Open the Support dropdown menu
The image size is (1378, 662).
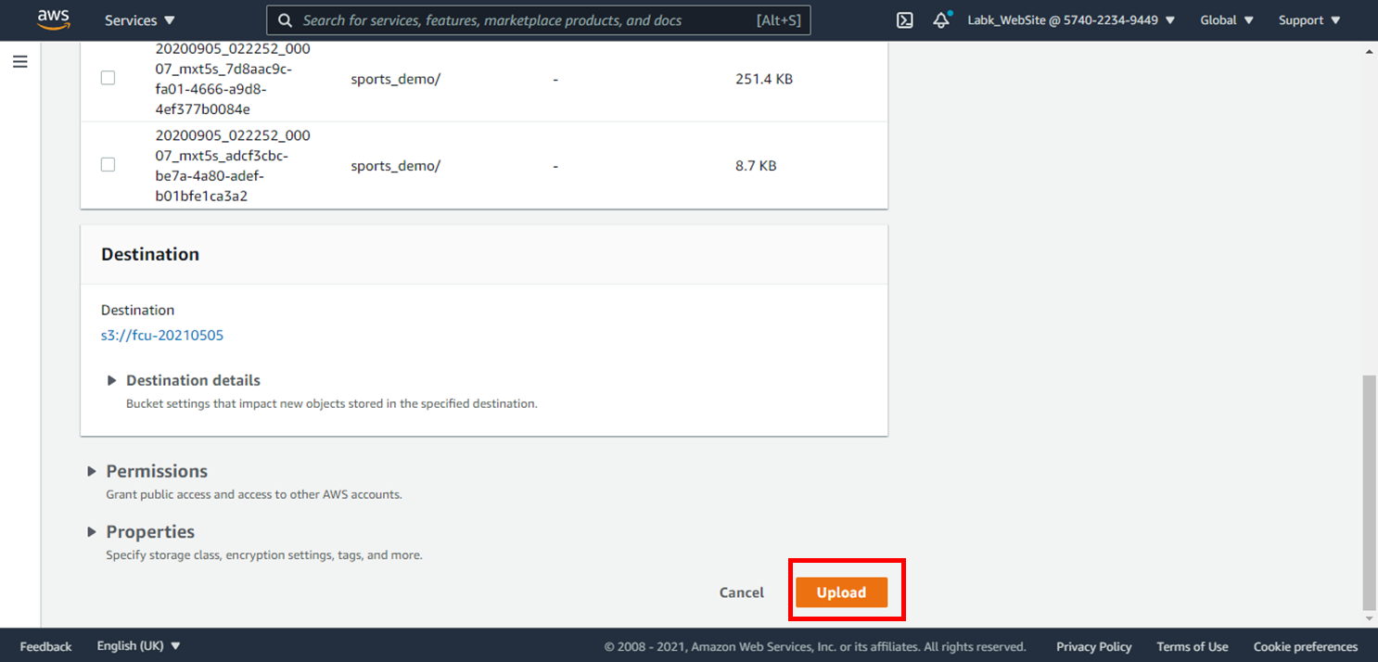click(1309, 19)
